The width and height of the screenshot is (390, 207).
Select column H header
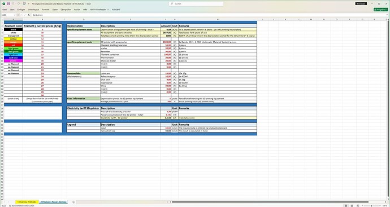coord(218,19)
